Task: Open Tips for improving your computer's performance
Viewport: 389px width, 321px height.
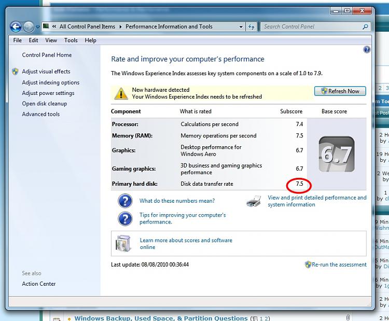Action: click(x=183, y=218)
